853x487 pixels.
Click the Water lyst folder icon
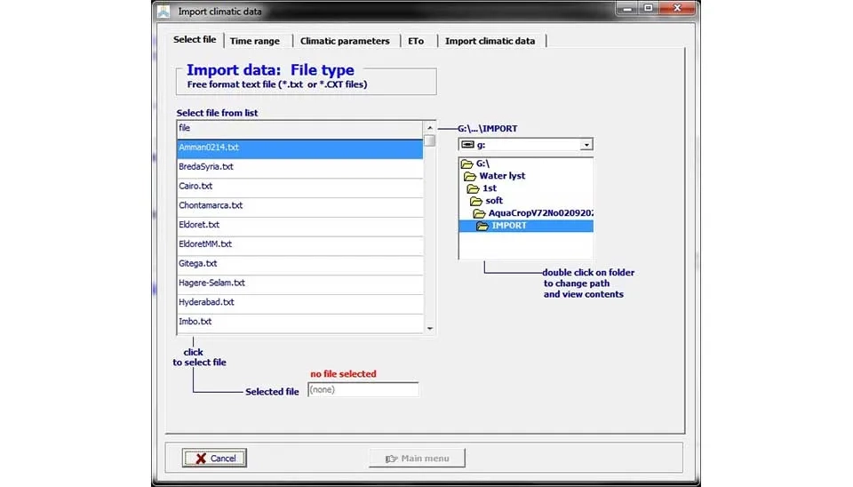tap(471, 176)
